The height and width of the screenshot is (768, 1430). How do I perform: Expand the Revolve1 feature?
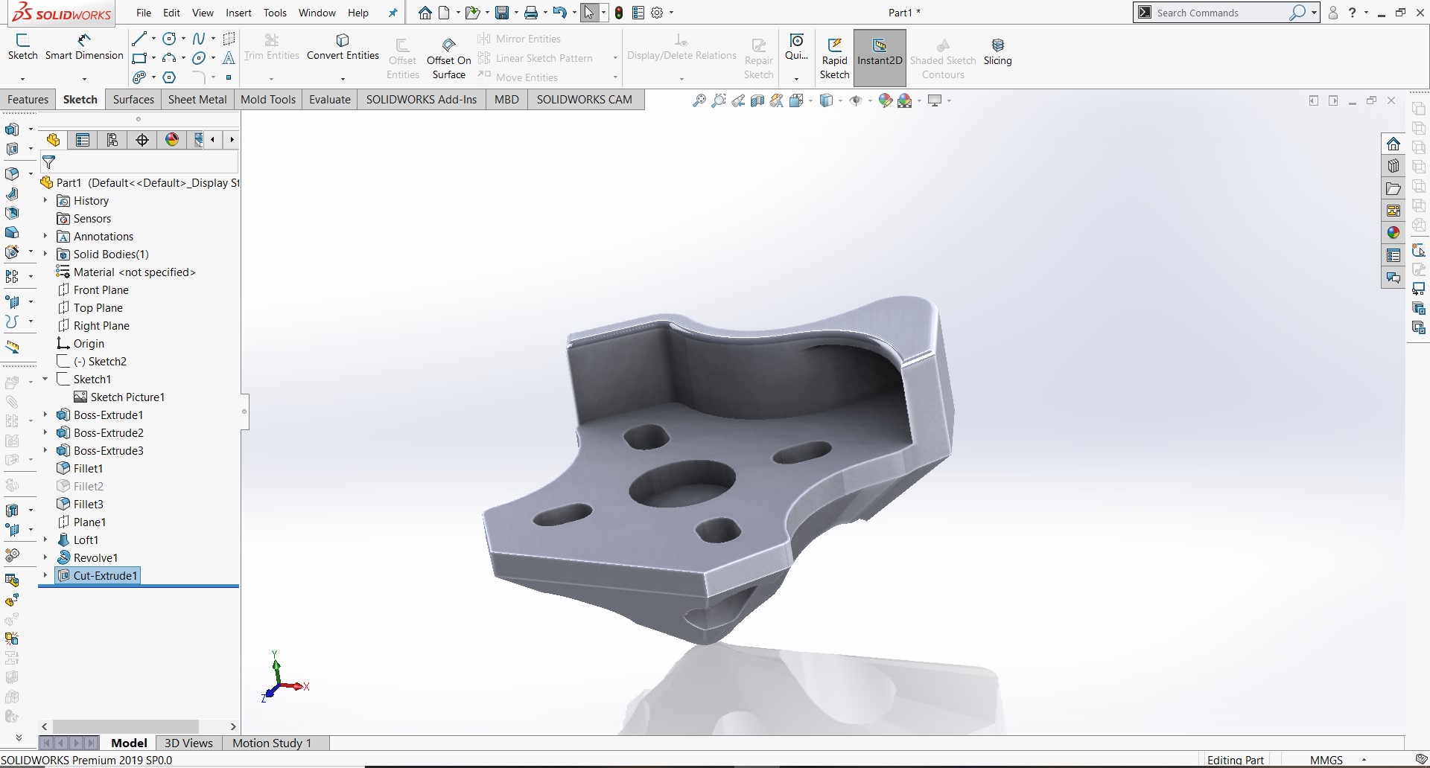[x=45, y=558]
